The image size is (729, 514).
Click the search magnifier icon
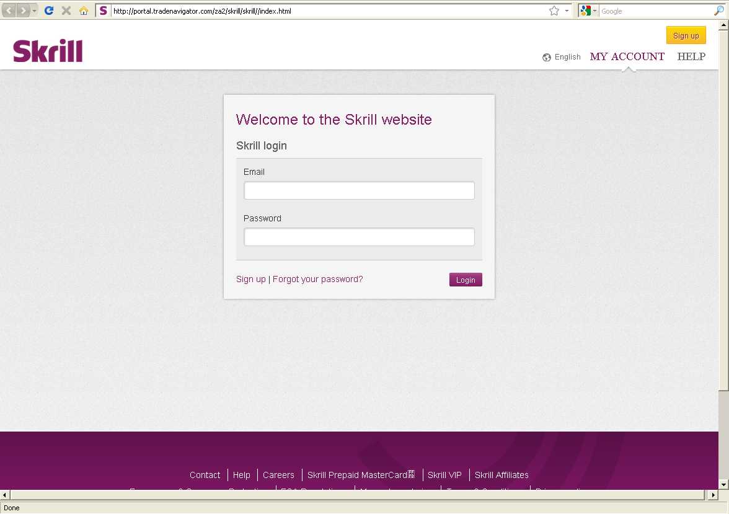click(719, 11)
